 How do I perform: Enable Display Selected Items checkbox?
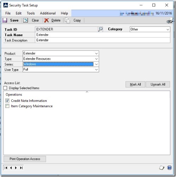pos(5,88)
